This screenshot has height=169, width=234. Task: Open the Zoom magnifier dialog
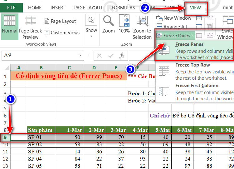tap(109, 24)
